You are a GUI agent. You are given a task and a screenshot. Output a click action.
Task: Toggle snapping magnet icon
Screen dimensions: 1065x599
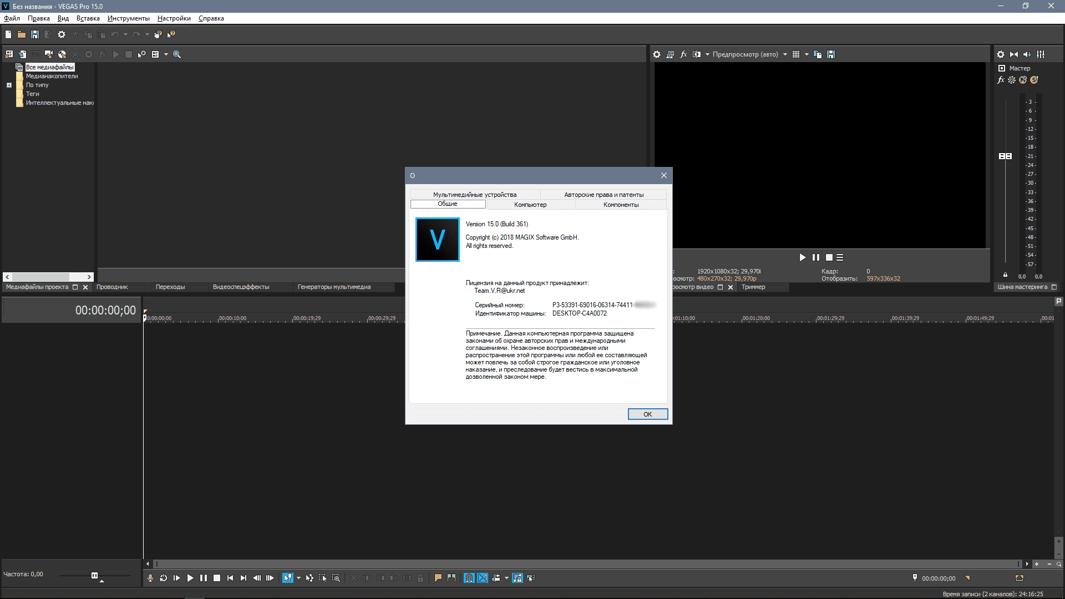[x=469, y=578]
